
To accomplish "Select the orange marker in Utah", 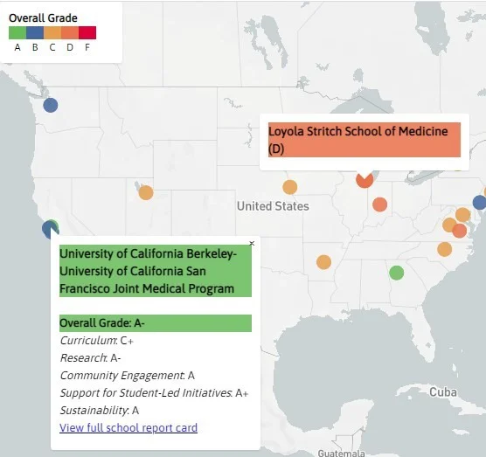I will pos(146,192).
